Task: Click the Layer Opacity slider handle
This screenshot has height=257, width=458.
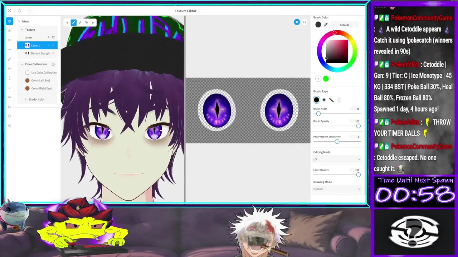Action: click(x=358, y=175)
